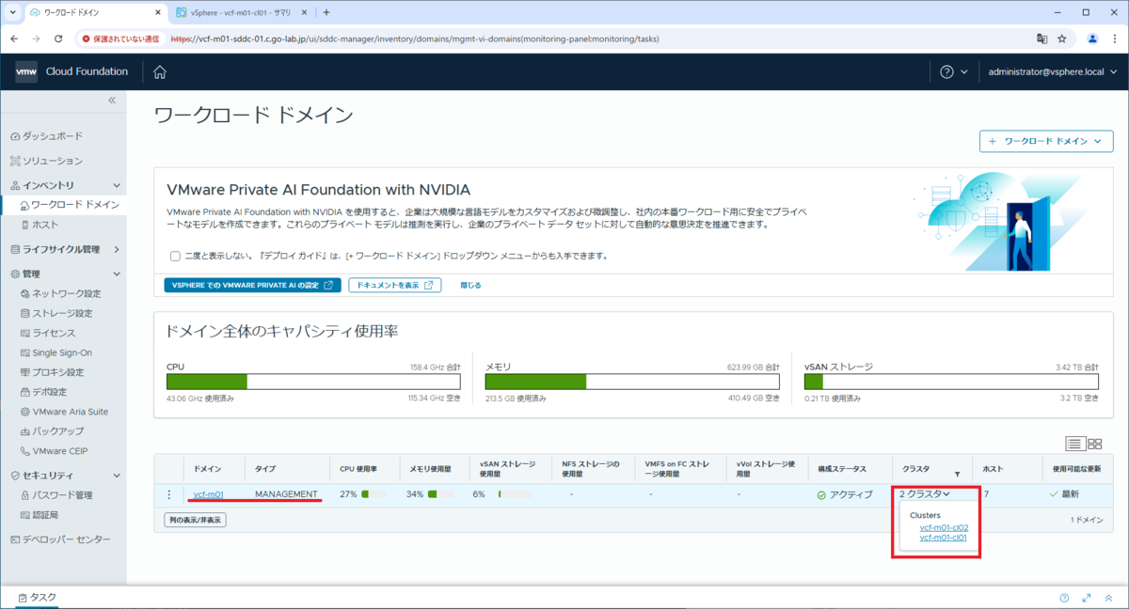The image size is (1129, 609).
Task: Open the Chrome profile avatar
Action: coord(1092,39)
